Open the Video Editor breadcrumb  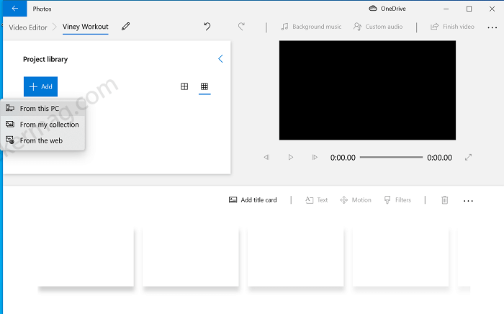(28, 27)
